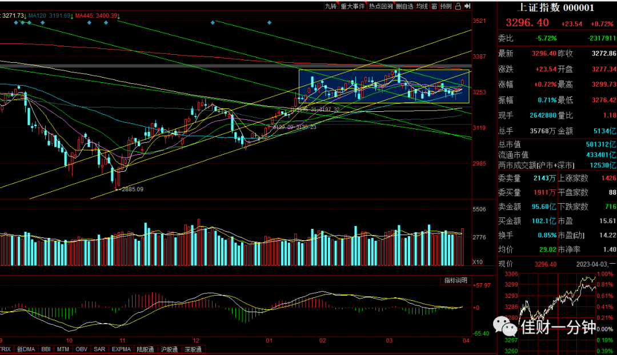
Task: Toggle the 九转 indicator overlay
Action: [331, 6]
